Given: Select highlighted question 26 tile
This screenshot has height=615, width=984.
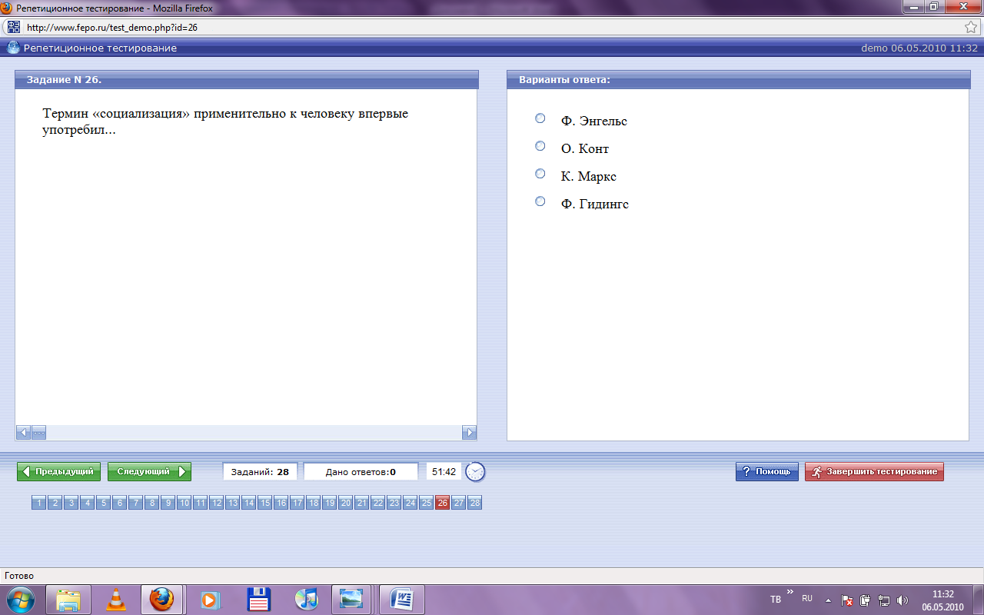Looking at the screenshot, I should click(x=442, y=503).
